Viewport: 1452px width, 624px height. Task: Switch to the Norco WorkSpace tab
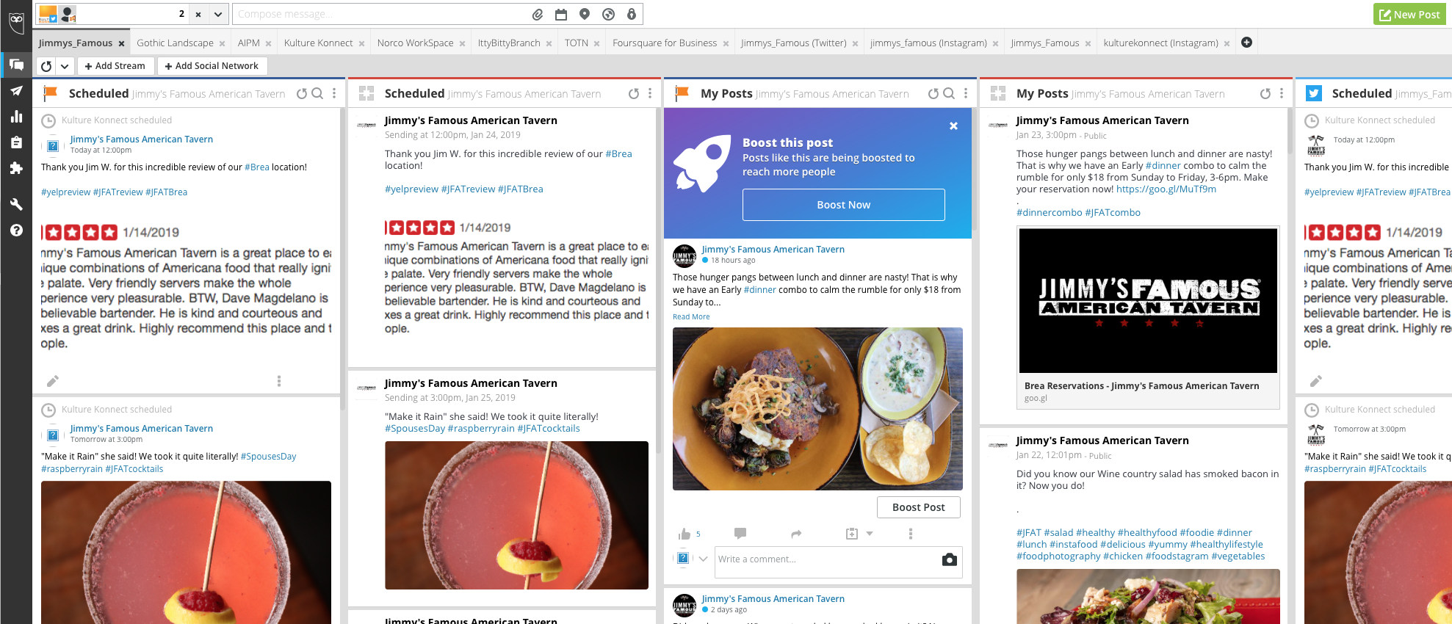pyautogui.click(x=415, y=43)
